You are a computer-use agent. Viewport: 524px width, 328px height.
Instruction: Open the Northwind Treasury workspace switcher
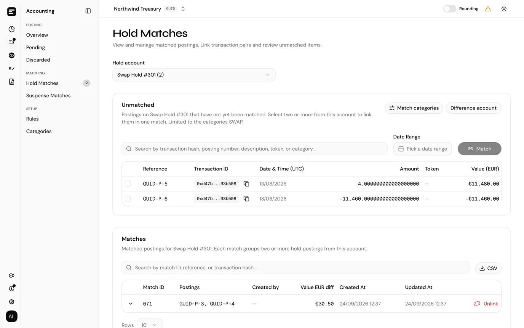tap(150, 9)
